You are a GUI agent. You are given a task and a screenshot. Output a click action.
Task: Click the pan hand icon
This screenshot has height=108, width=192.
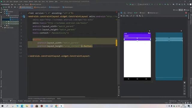point(184,83)
